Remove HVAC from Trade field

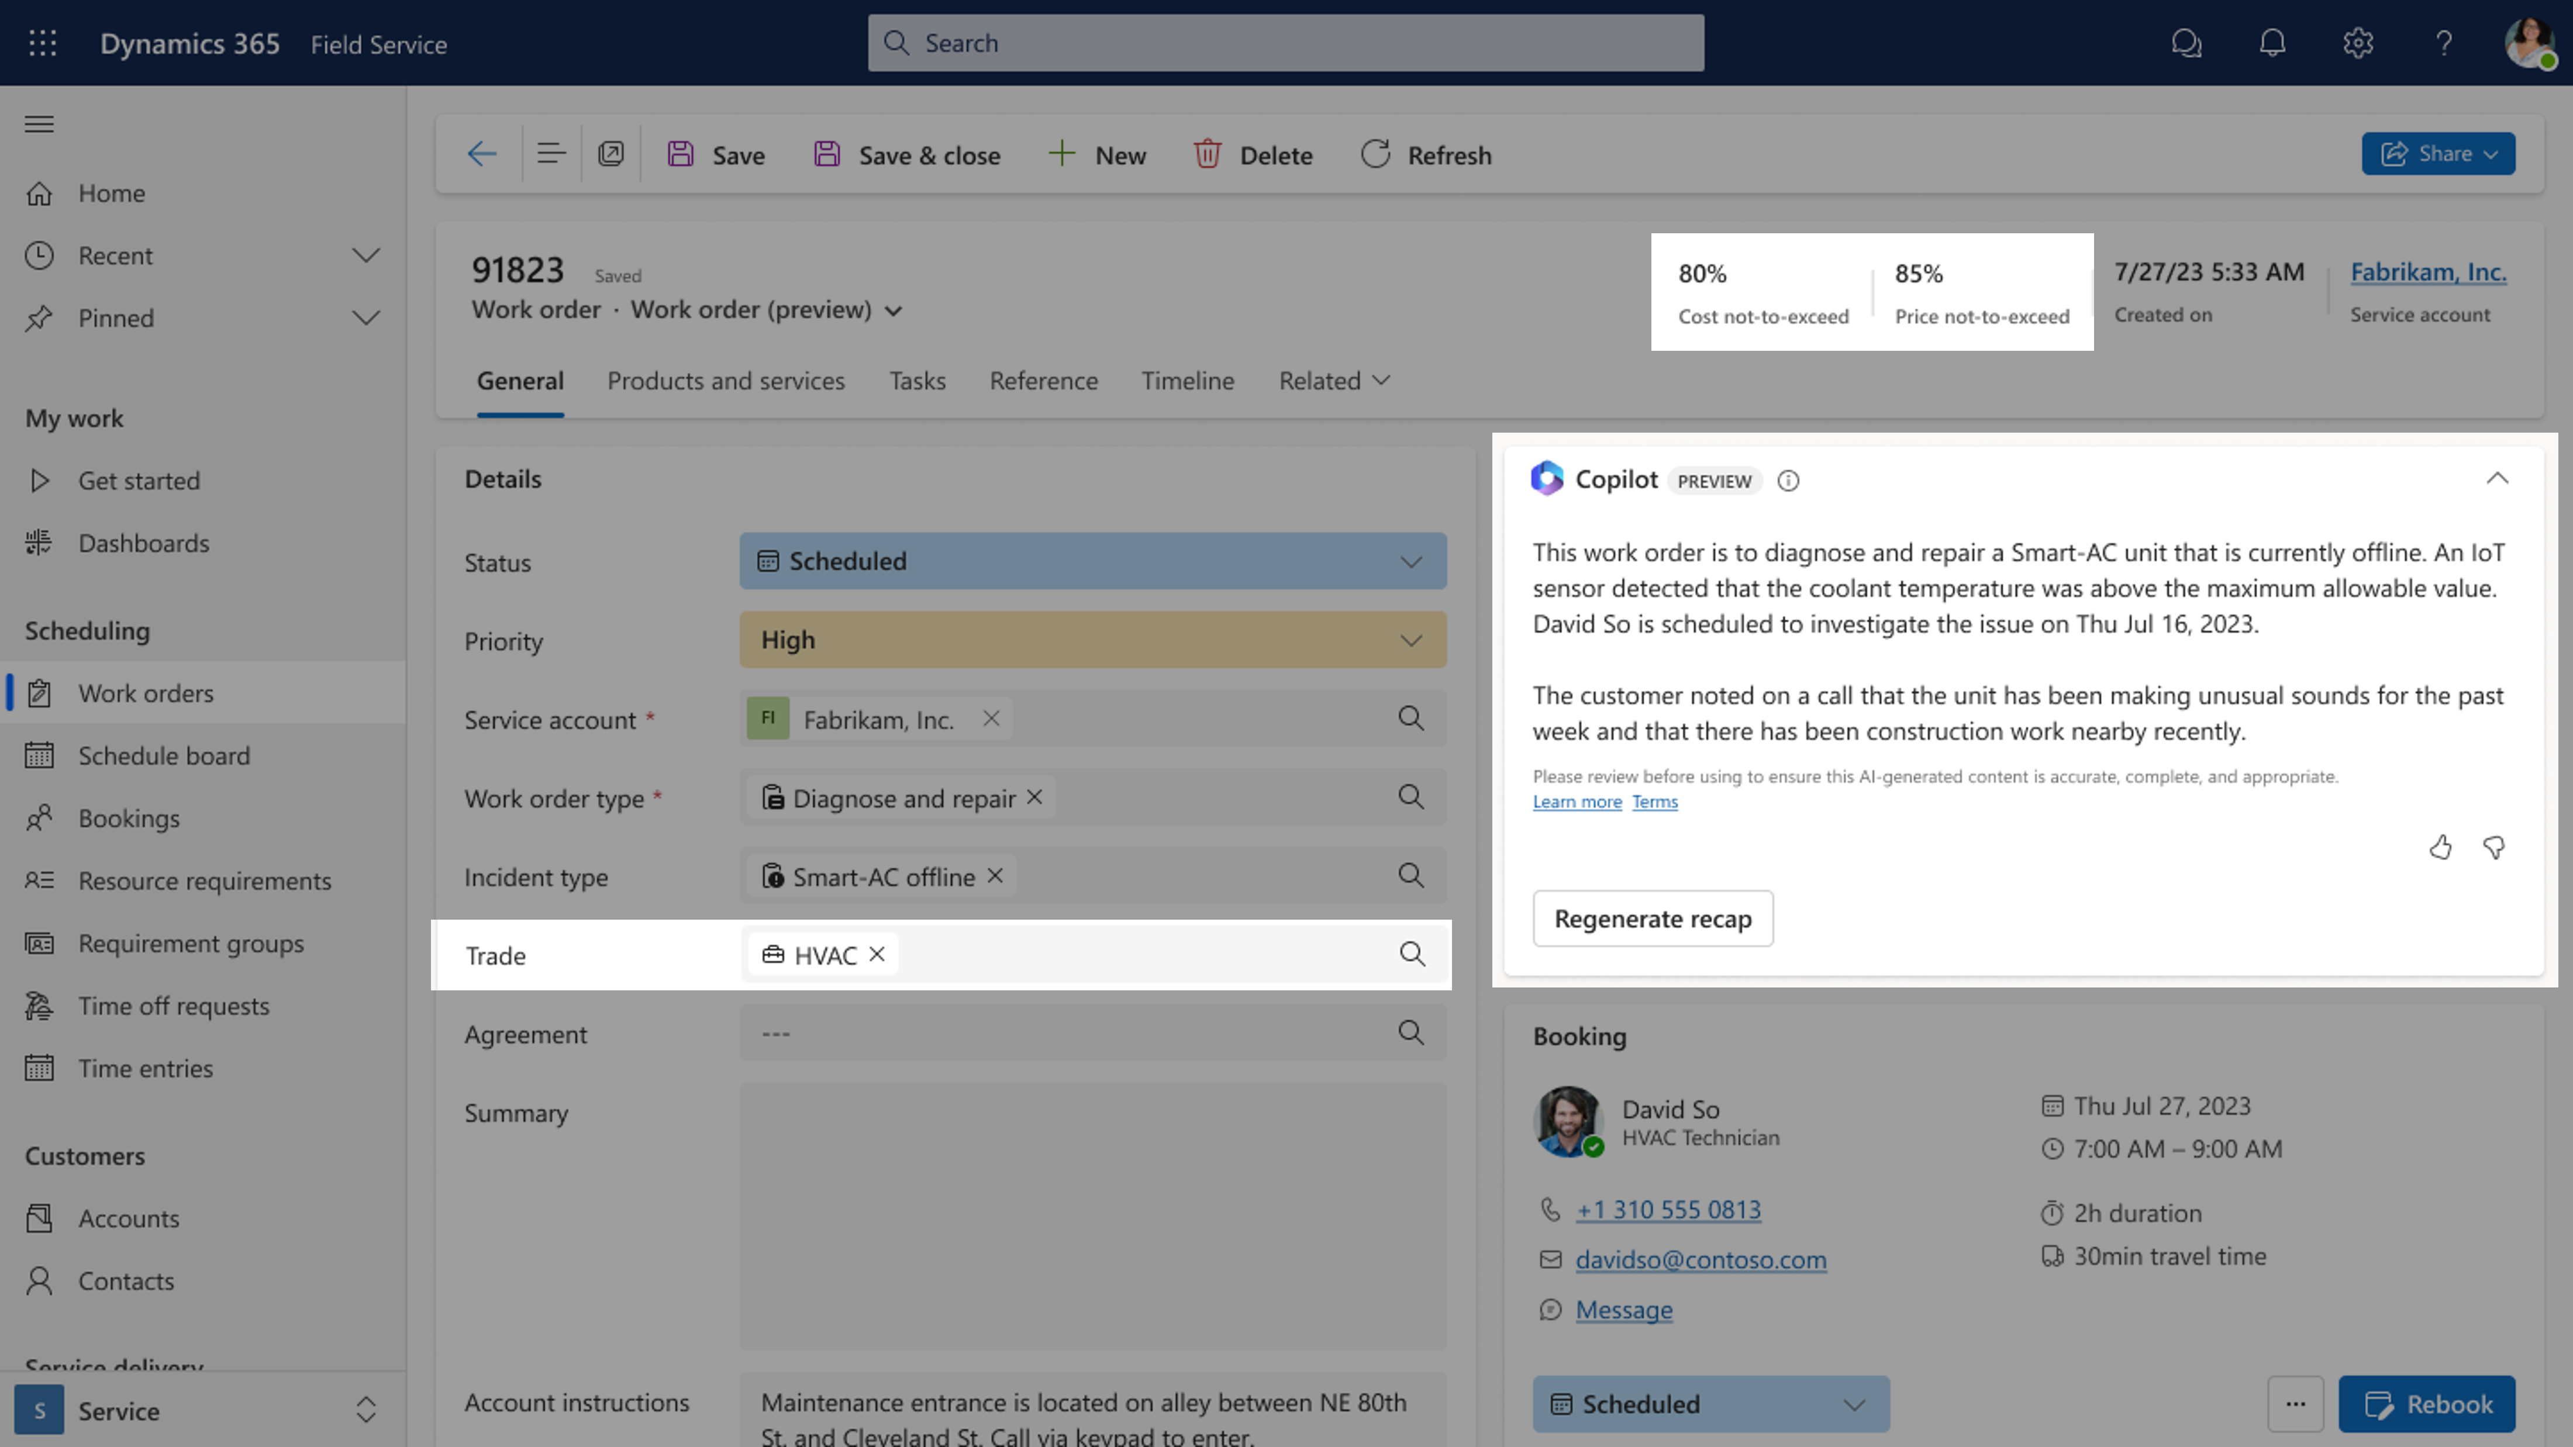coord(877,955)
